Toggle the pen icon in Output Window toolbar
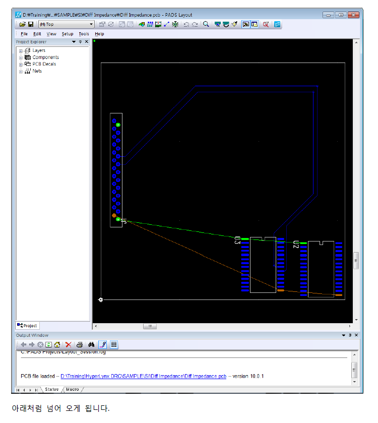 tap(102, 344)
